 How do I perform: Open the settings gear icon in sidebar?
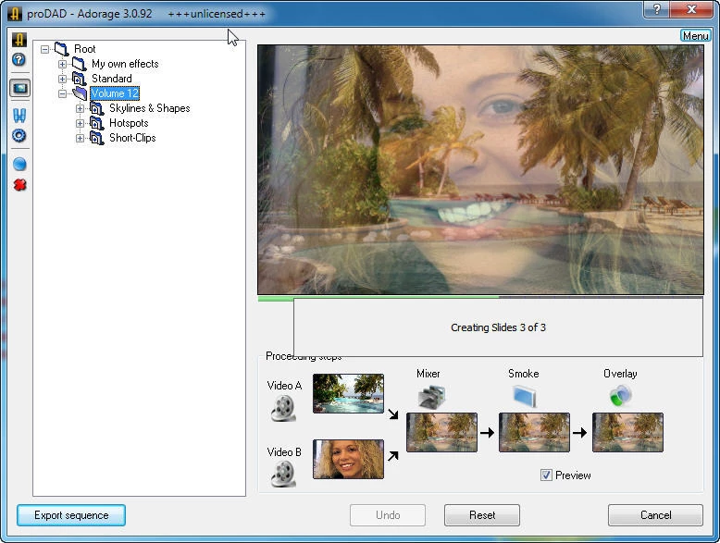(19, 136)
